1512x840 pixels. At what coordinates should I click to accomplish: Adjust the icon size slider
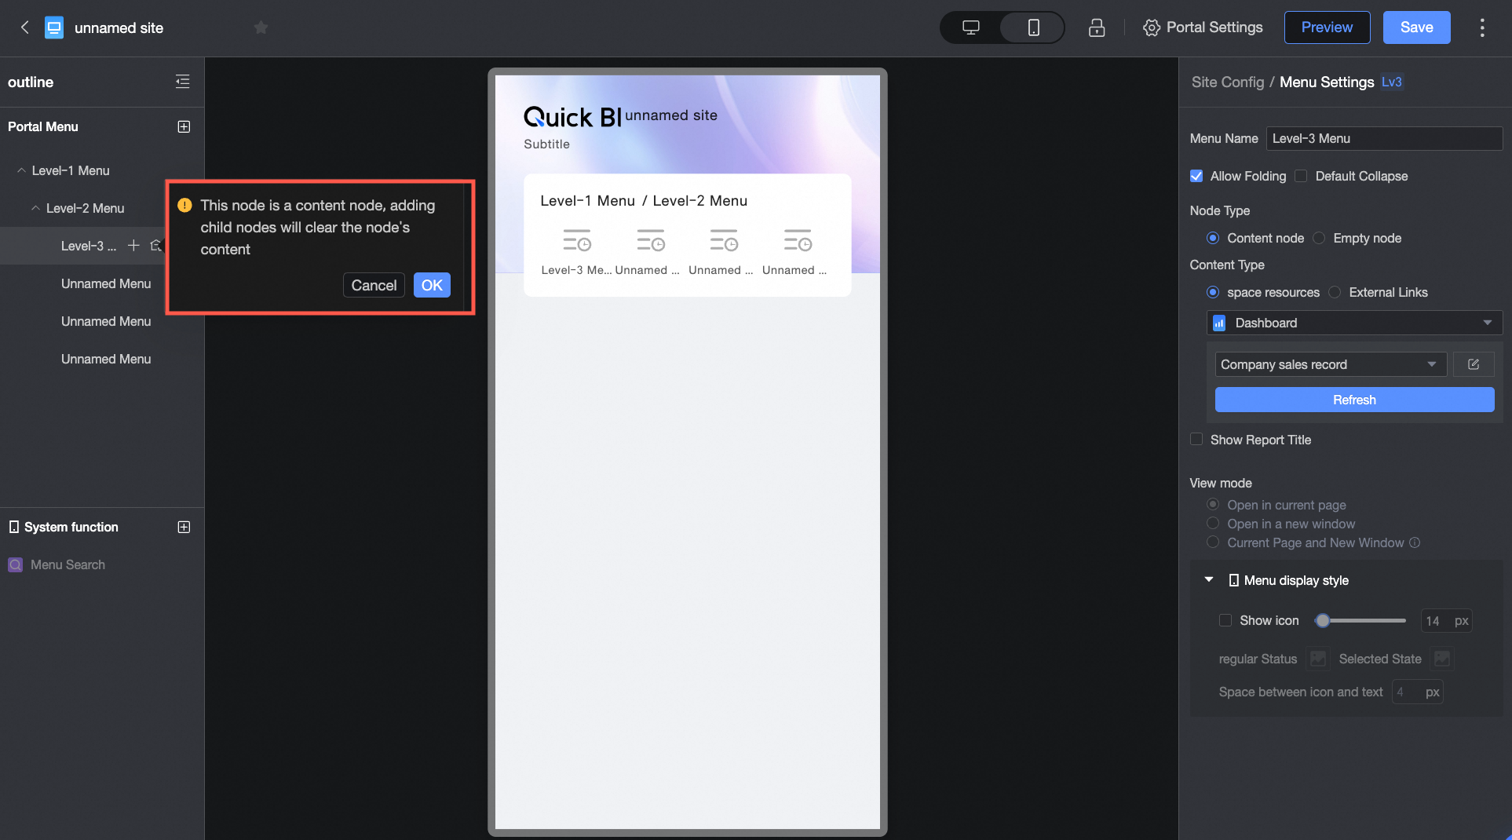click(x=1323, y=620)
